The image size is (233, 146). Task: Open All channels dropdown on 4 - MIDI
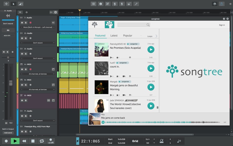coord(38,74)
